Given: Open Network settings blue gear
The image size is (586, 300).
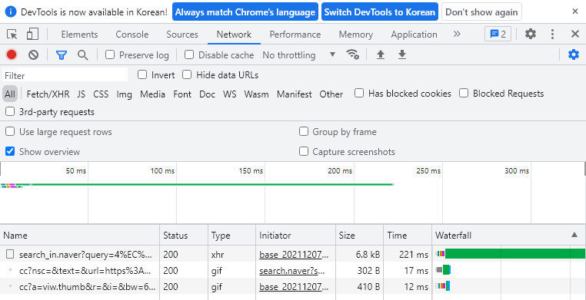Looking at the screenshot, I should (573, 54).
